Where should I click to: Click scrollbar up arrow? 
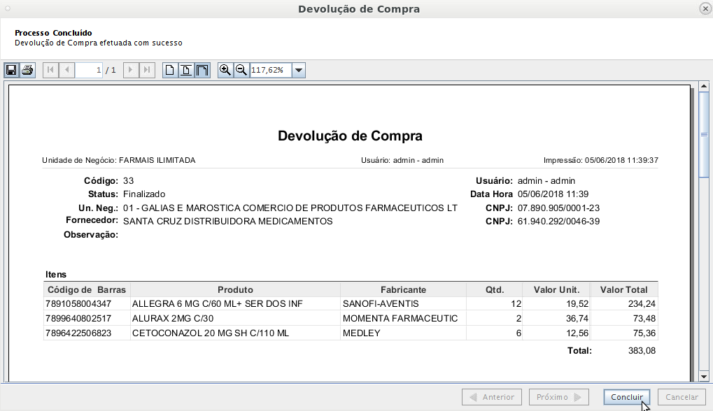[x=704, y=86]
